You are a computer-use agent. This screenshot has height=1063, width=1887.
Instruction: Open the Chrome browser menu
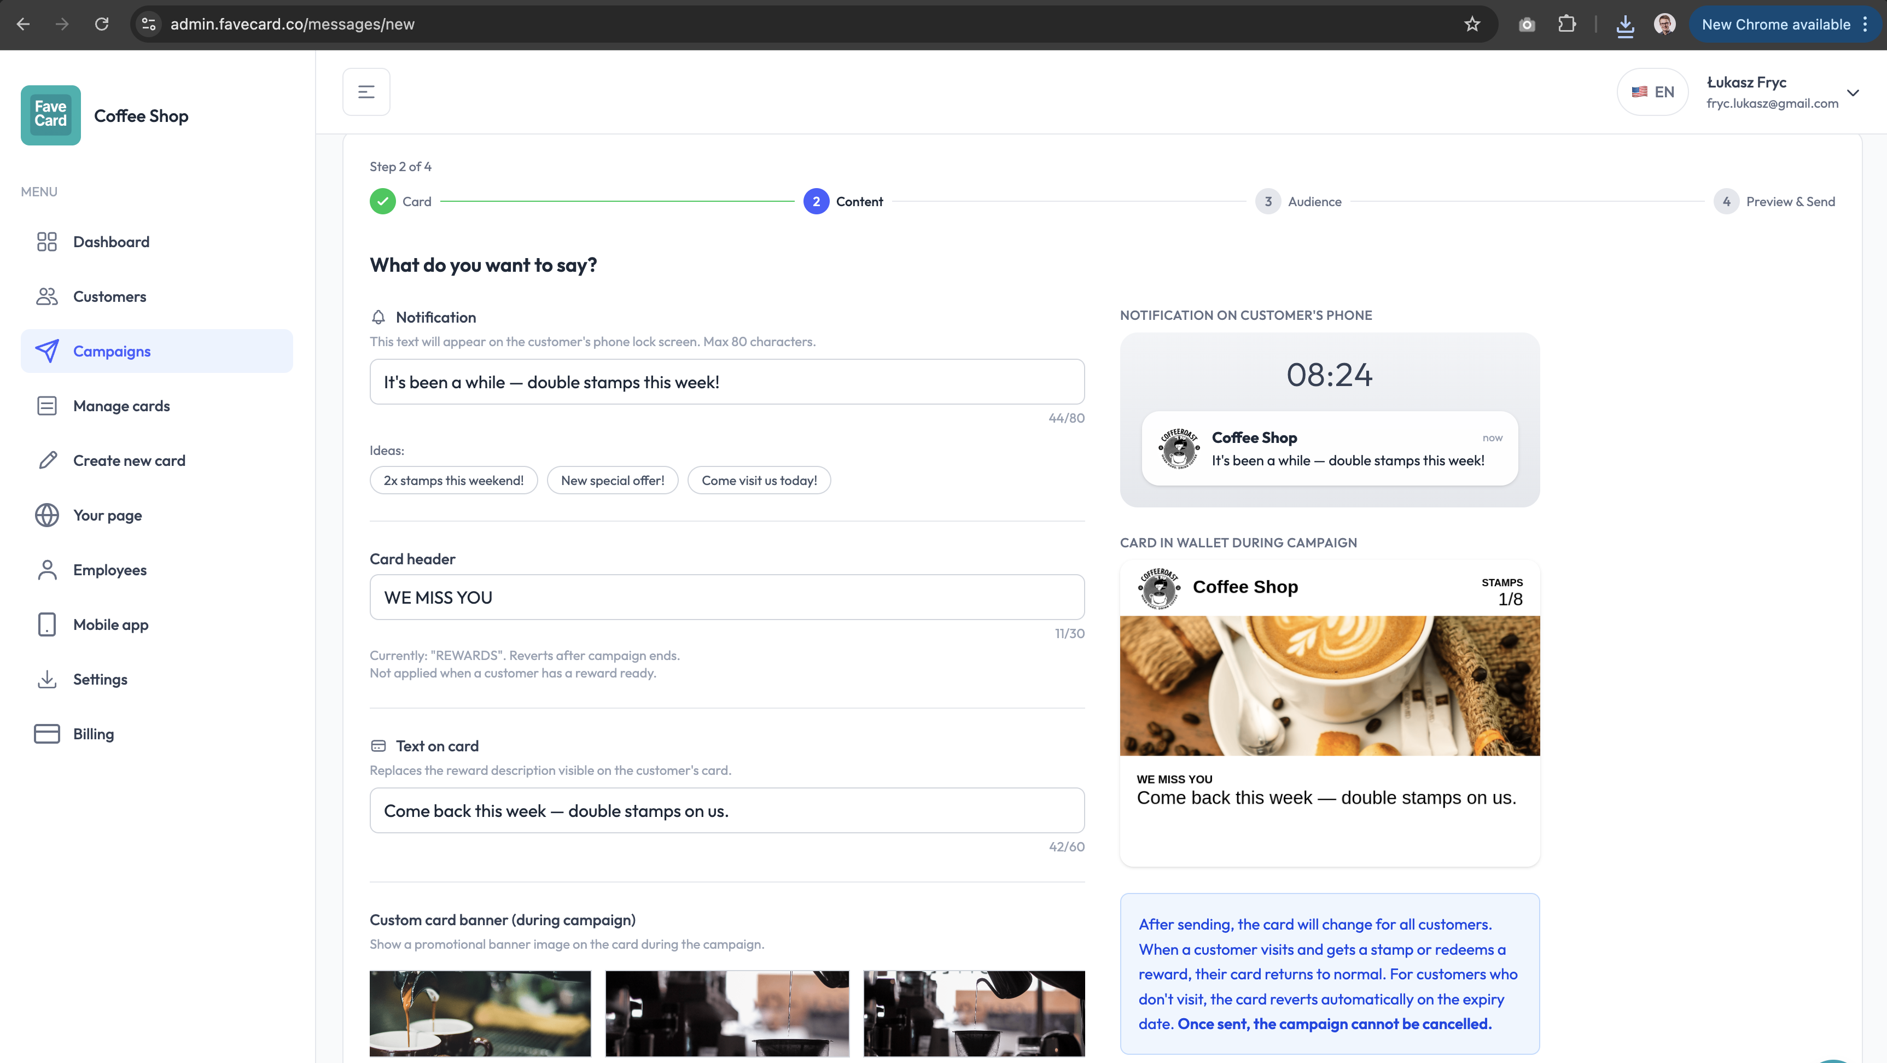1865,24
